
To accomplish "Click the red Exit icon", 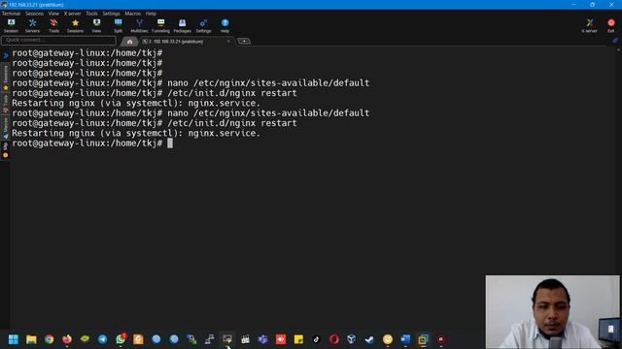I will (611, 25).
